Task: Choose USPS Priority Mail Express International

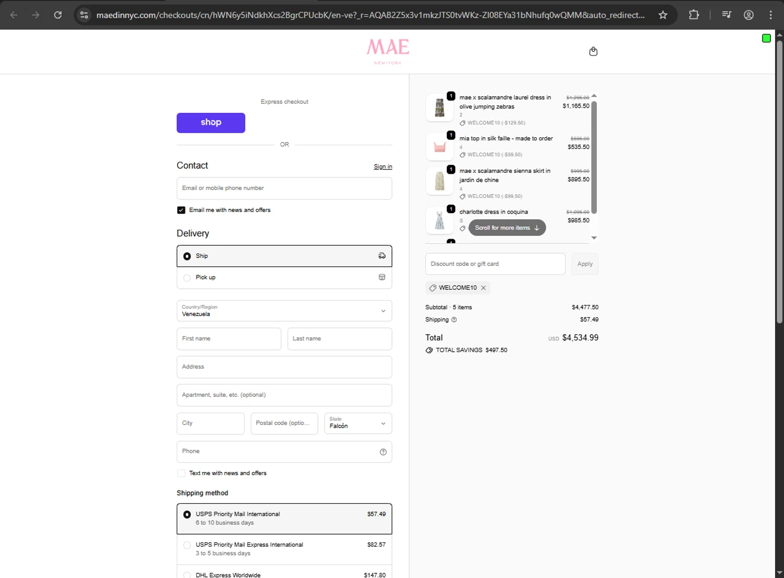Action: [284, 549]
